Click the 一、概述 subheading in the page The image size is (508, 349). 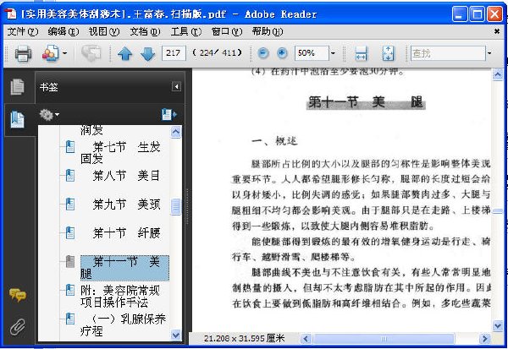[274, 141]
